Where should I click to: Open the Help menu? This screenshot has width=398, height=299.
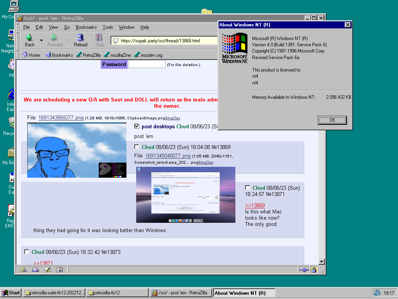[x=145, y=27]
